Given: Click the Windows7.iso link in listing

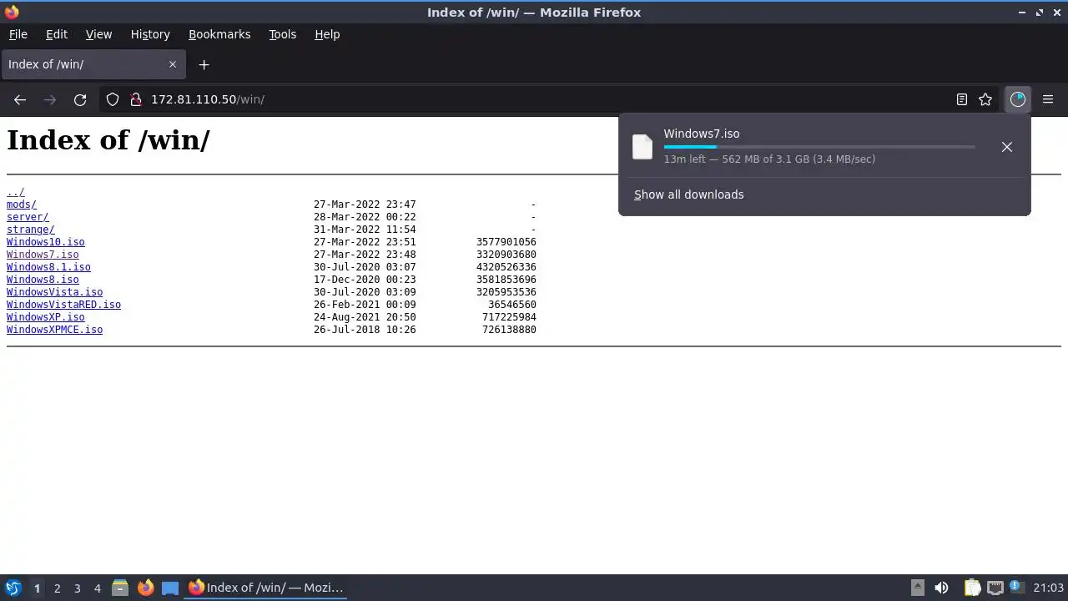Looking at the screenshot, I should [43, 255].
